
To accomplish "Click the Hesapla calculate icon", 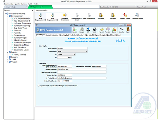I will click(x=82, y=29).
